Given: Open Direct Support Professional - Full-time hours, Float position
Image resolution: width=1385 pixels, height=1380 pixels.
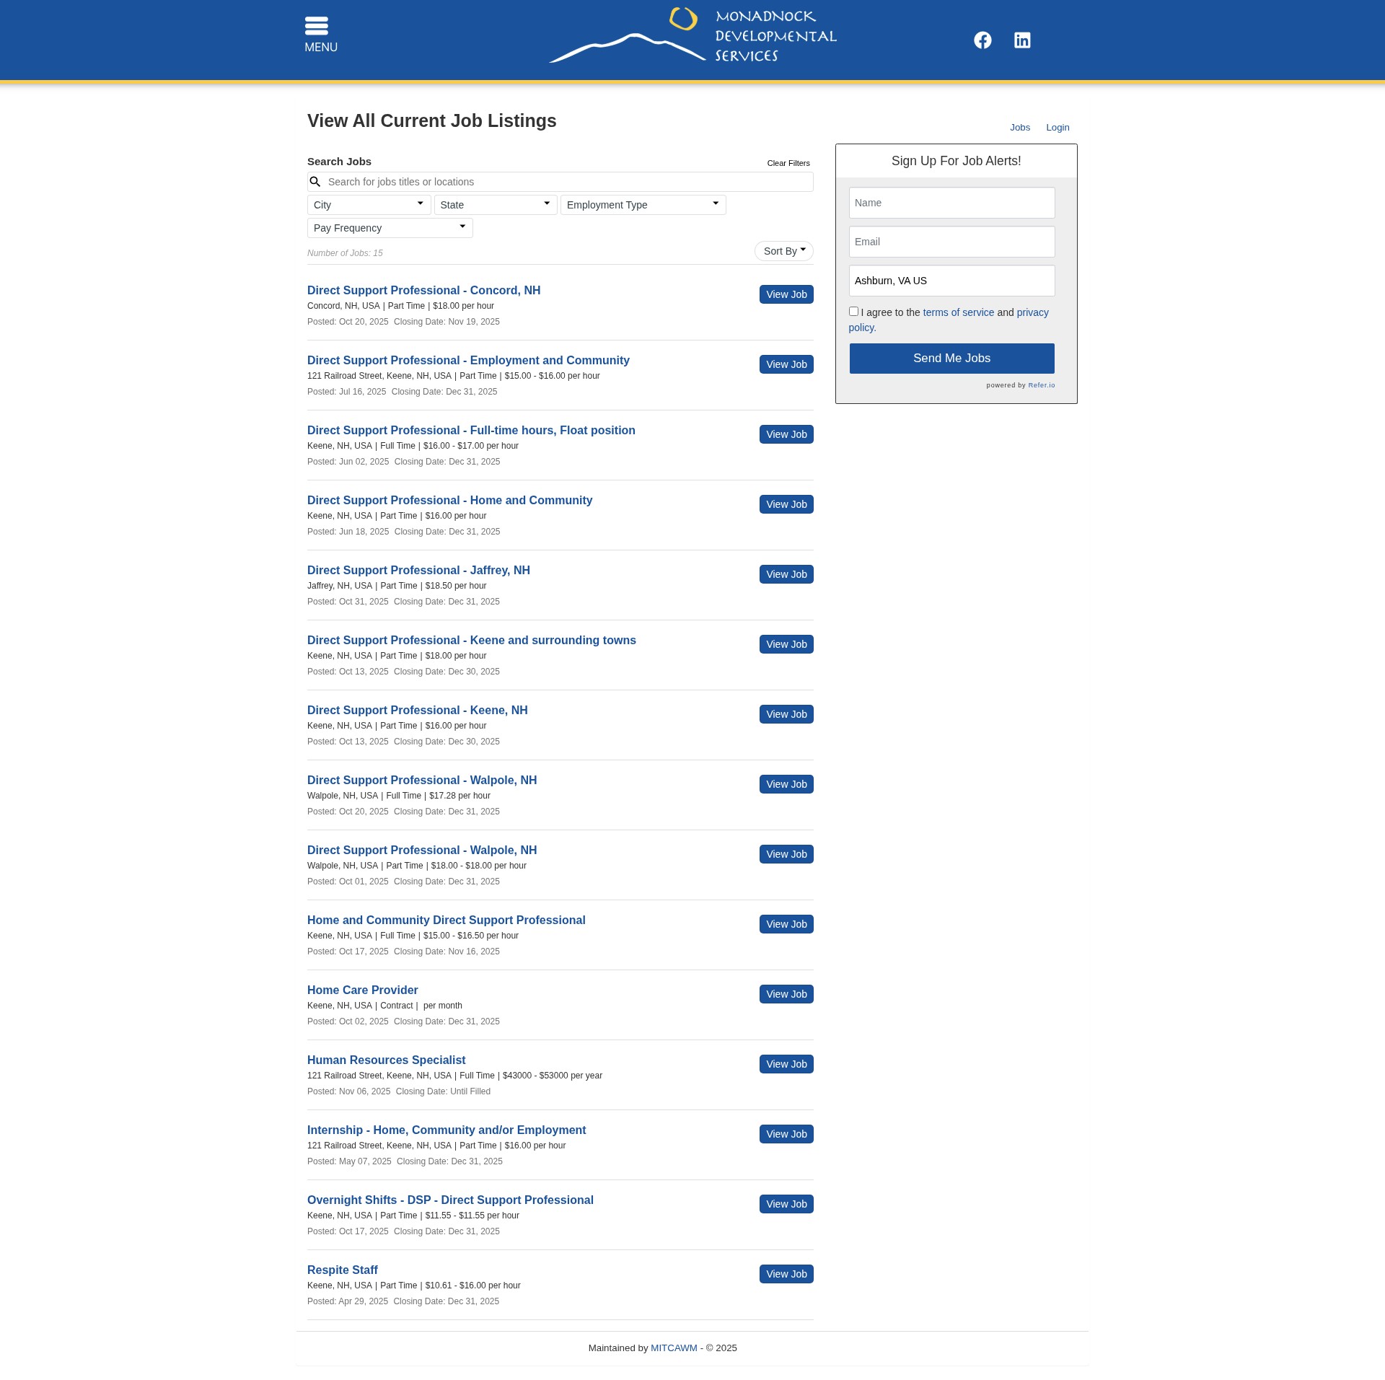Looking at the screenshot, I should pos(471,430).
